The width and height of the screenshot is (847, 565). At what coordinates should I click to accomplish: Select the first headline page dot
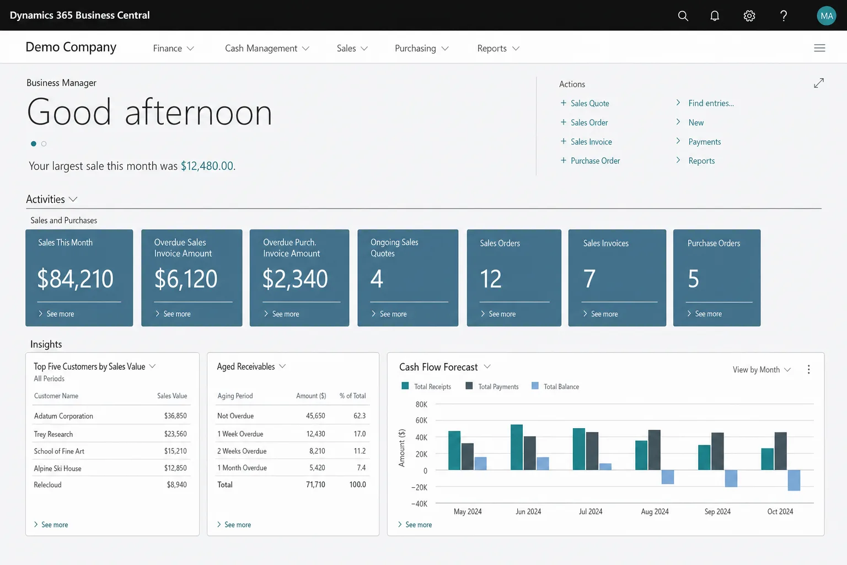pyautogui.click(x=34, y=143)
